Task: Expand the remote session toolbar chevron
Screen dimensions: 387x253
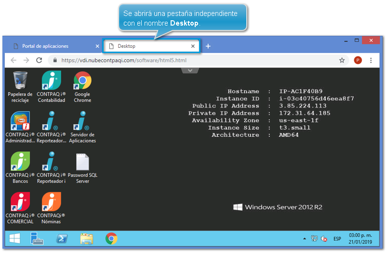Action: 190,70
